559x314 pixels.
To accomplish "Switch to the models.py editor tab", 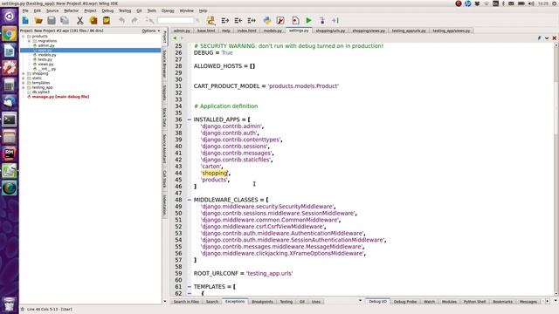I will [273, 31].
